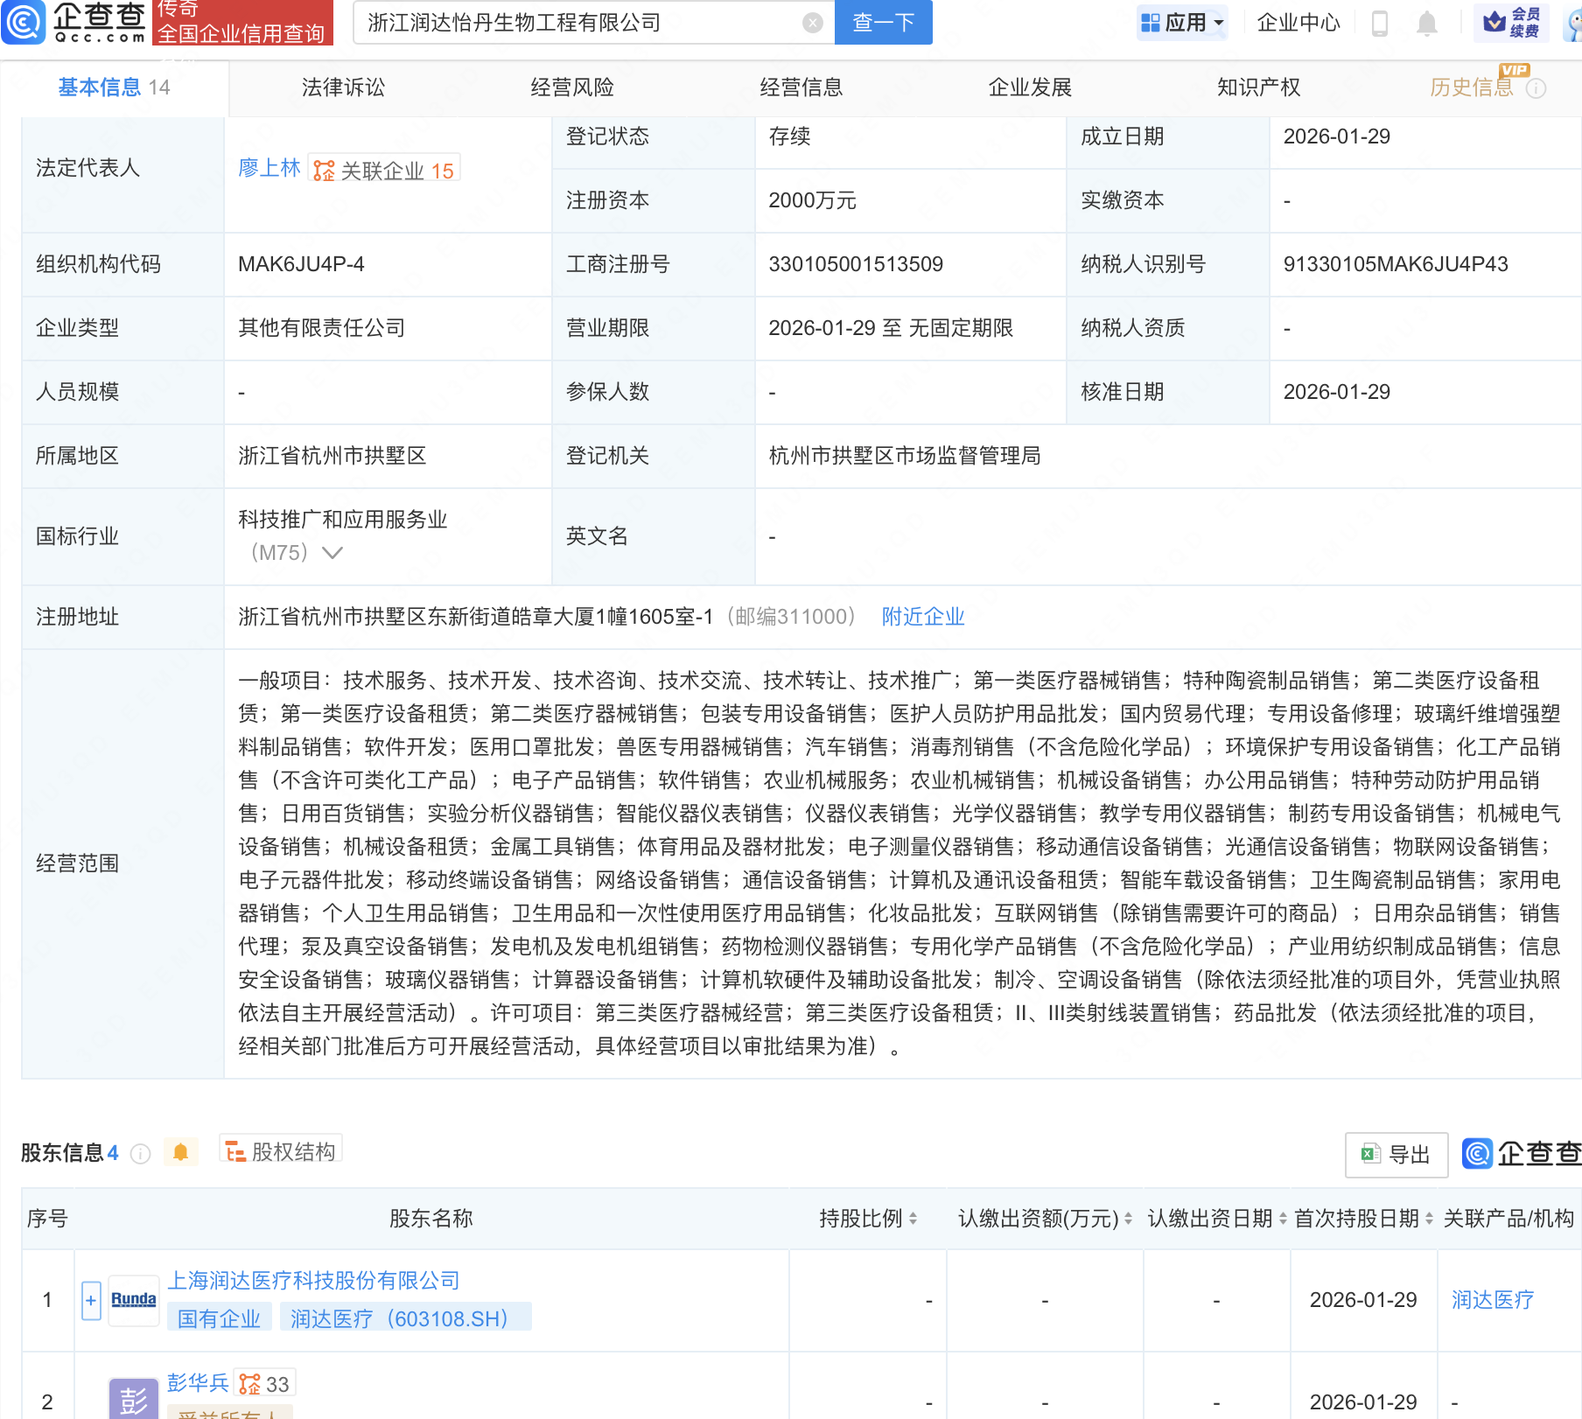The height and width of the screenshot is (1419, 1582).
Task: Switch to the 知识产权 tab
Action: (1257, 87)
